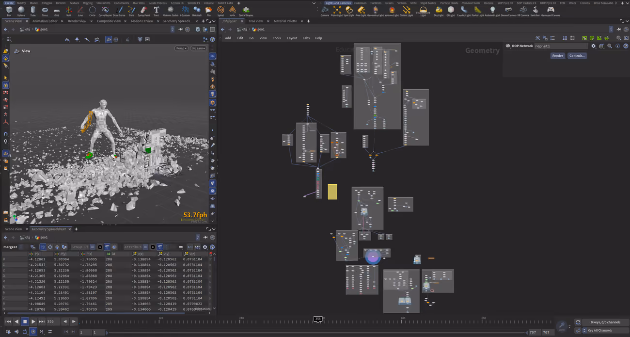The image size is (630, 337).
Task: Switch to the Material Palette tab
Action: point(285,21)
